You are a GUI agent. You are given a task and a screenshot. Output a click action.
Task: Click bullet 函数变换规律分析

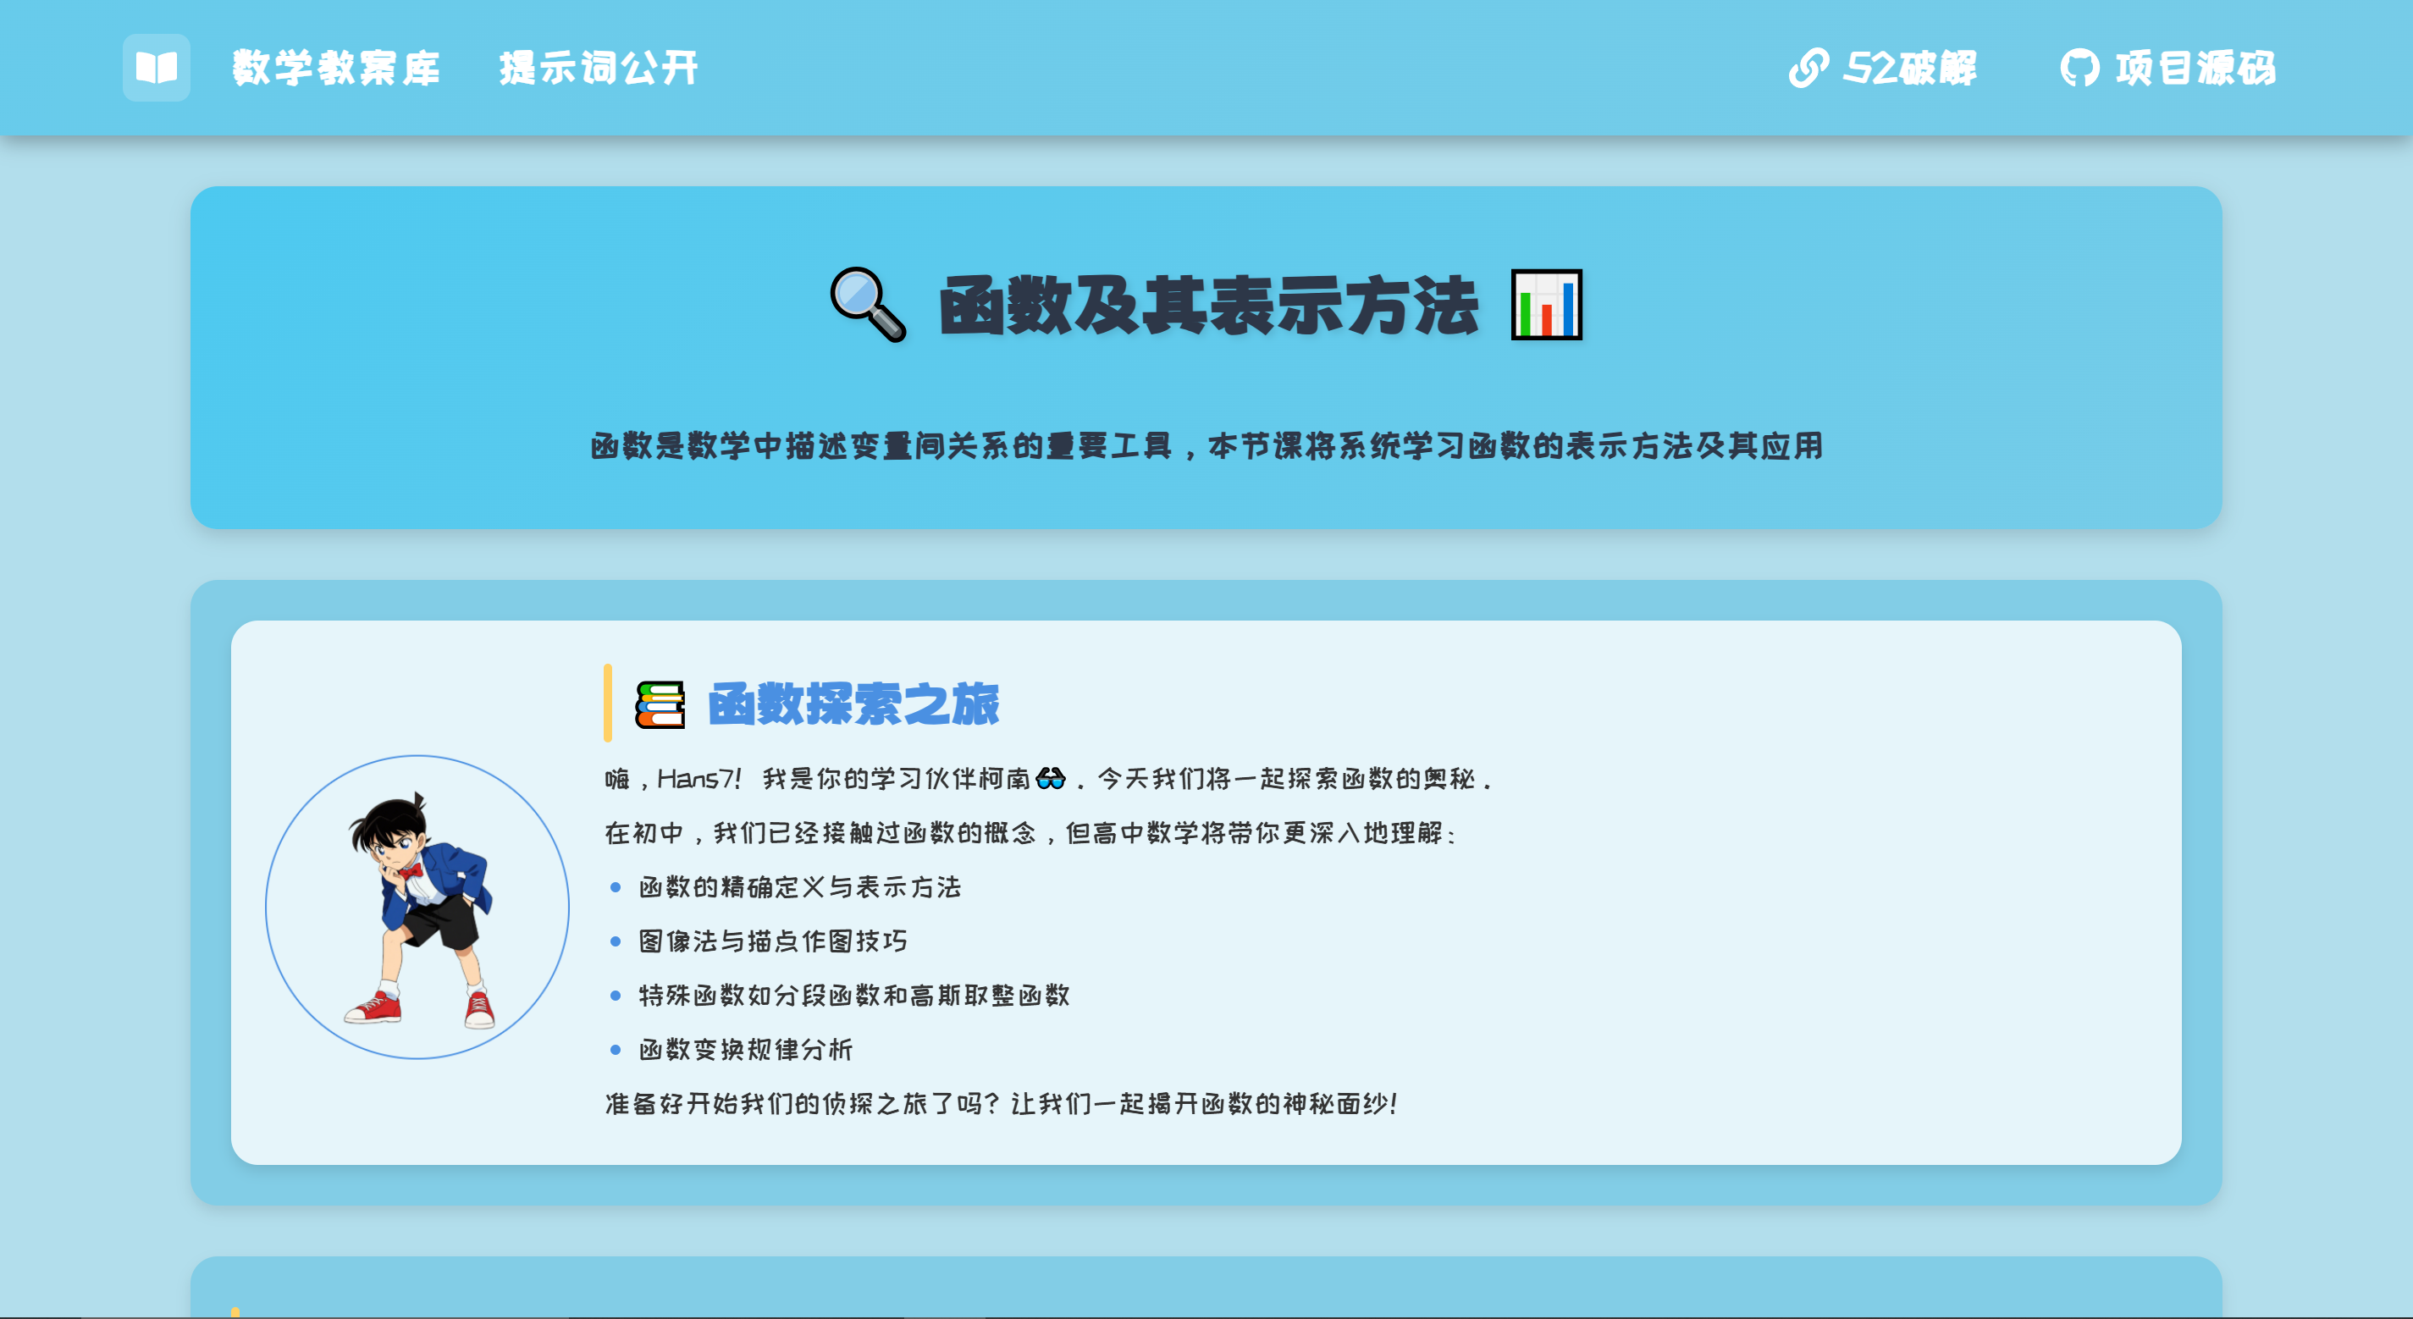click(x=746, y=1050)
